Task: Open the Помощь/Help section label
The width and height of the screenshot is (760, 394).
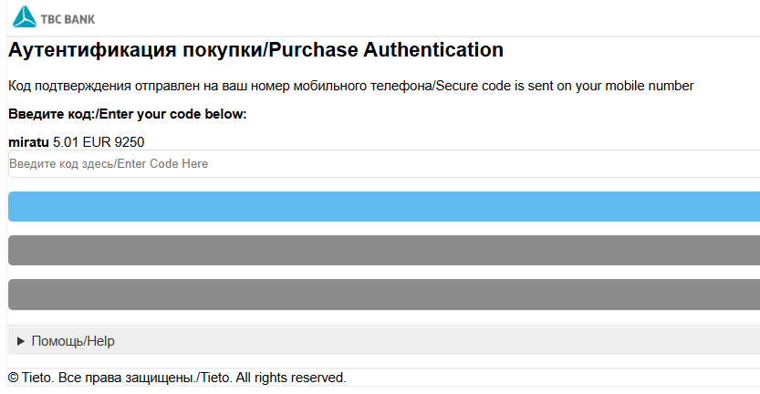Action: (x=73, y=341)
